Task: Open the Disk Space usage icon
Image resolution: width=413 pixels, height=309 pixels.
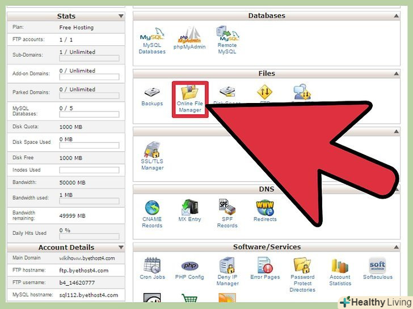Action: [227, 92]
